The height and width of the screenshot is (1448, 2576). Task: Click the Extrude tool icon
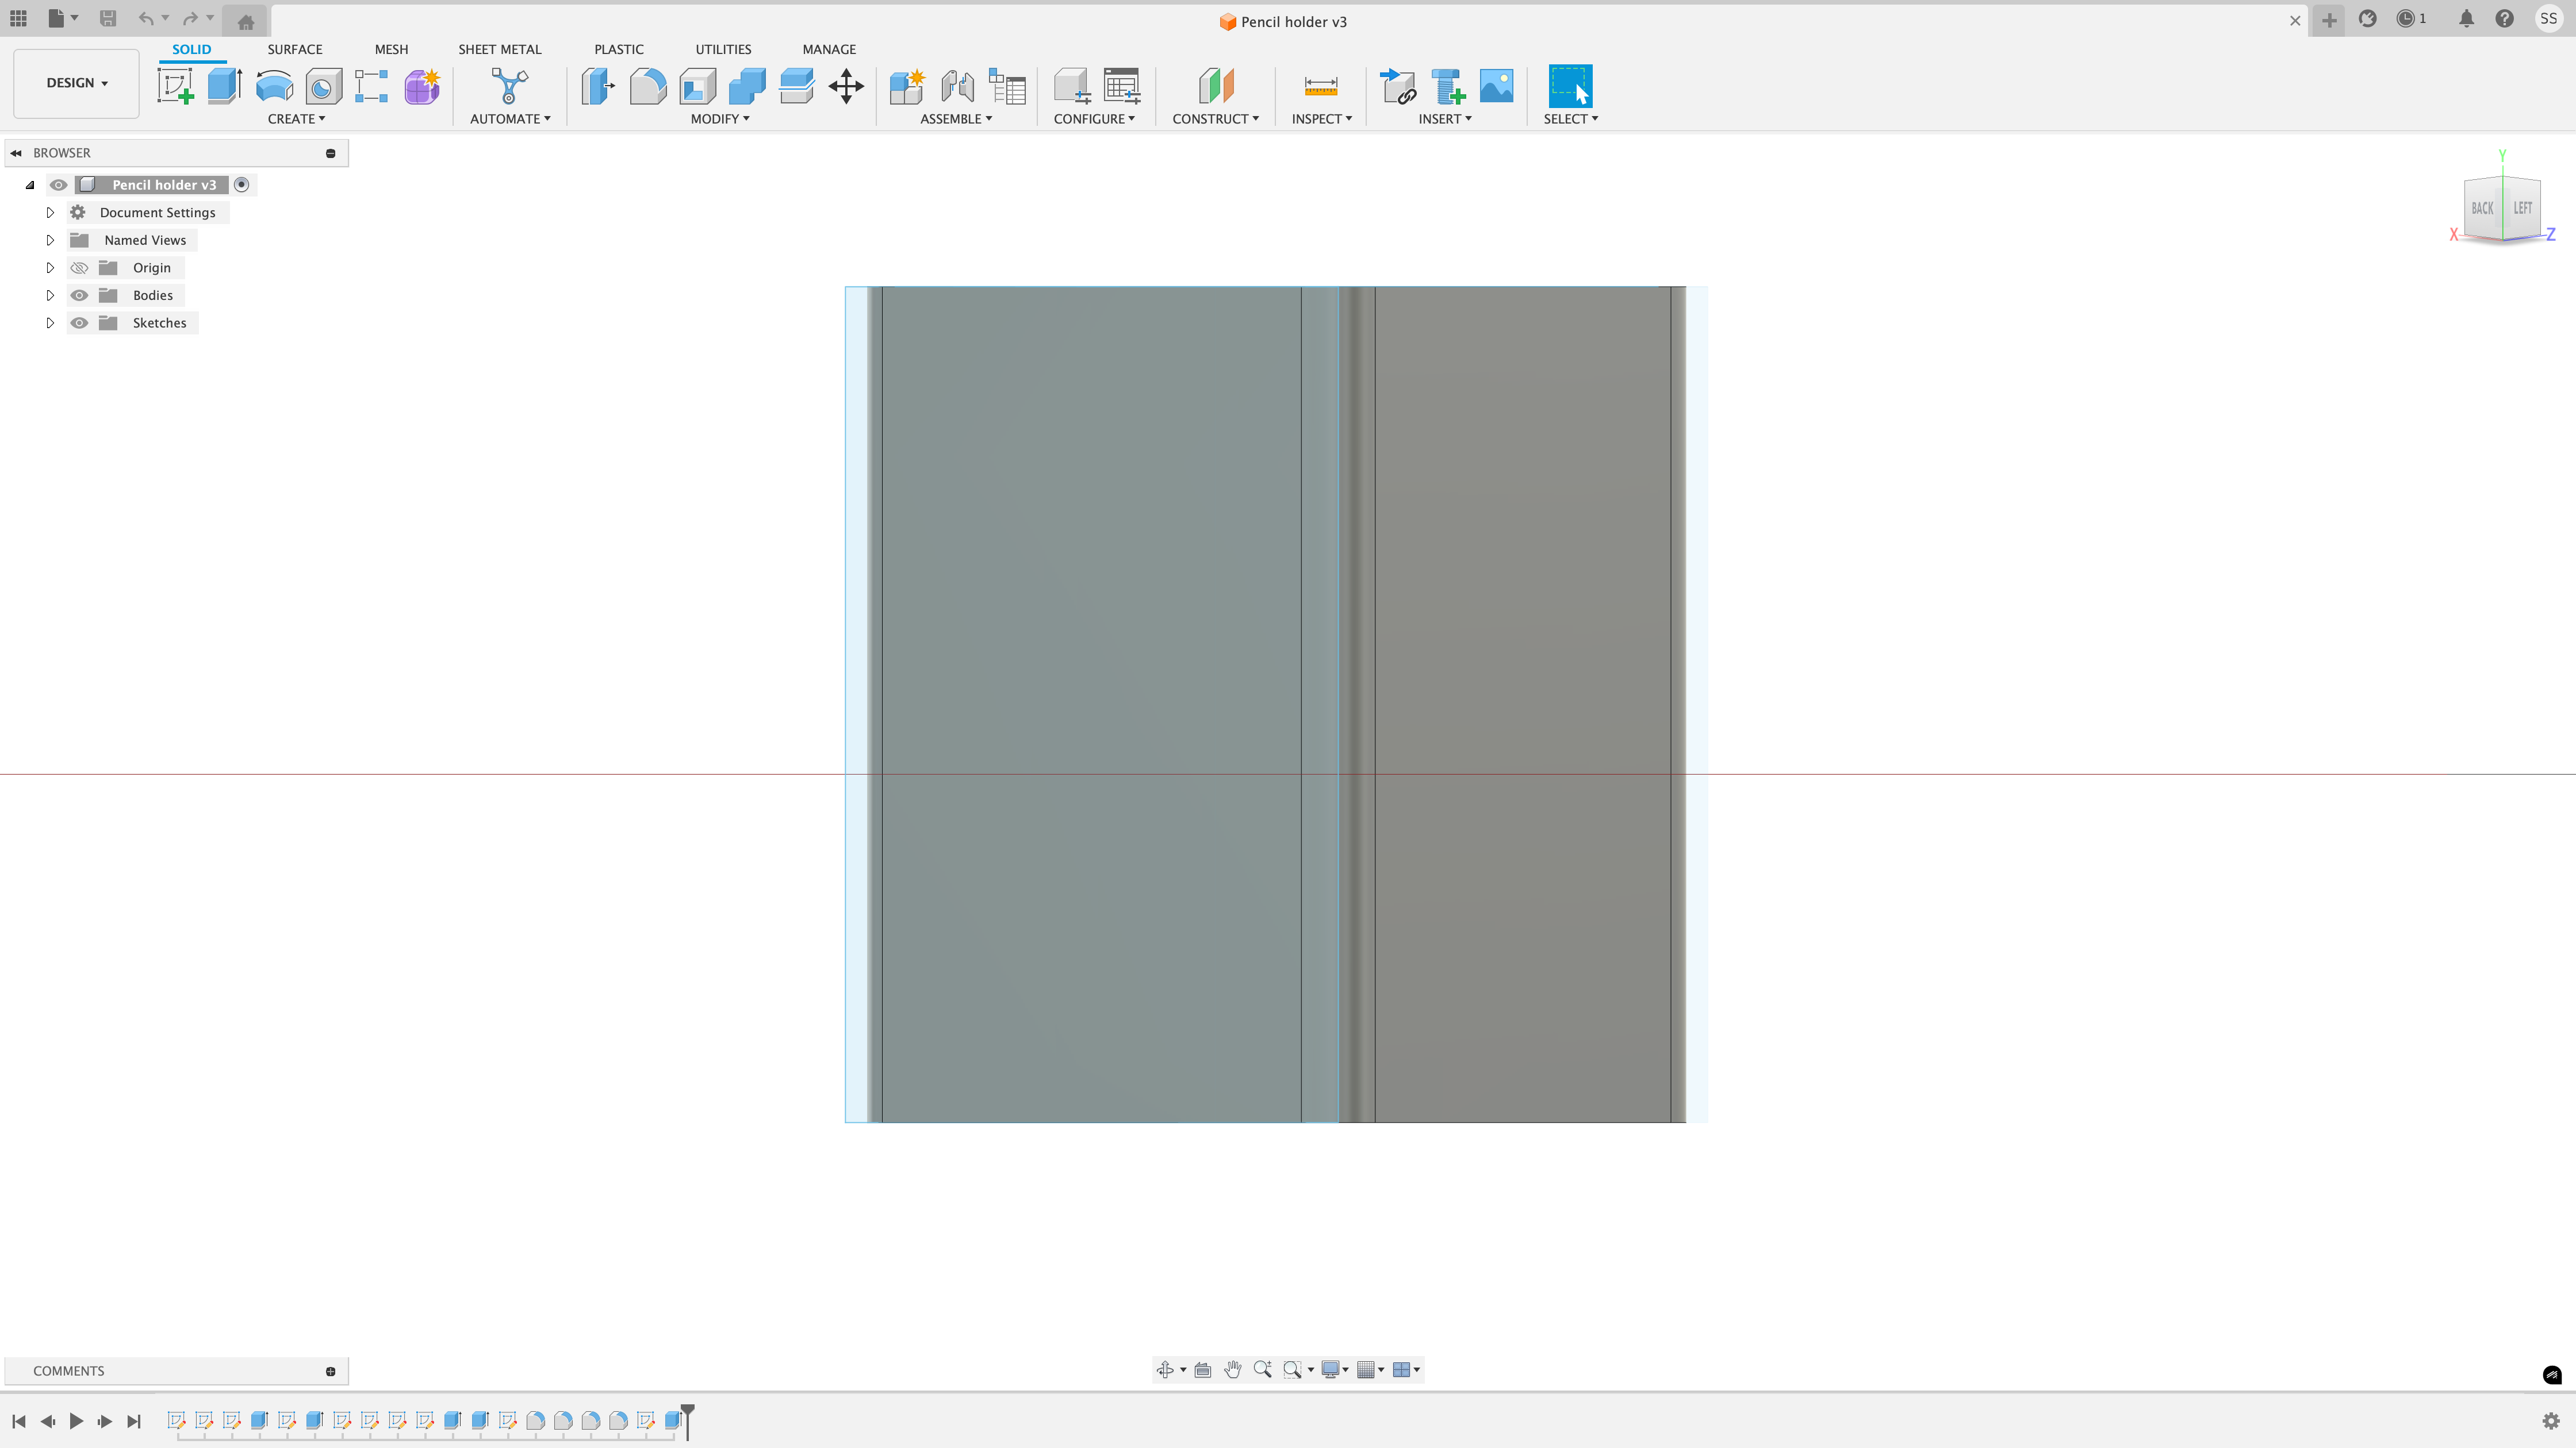(x=225, y=86)
